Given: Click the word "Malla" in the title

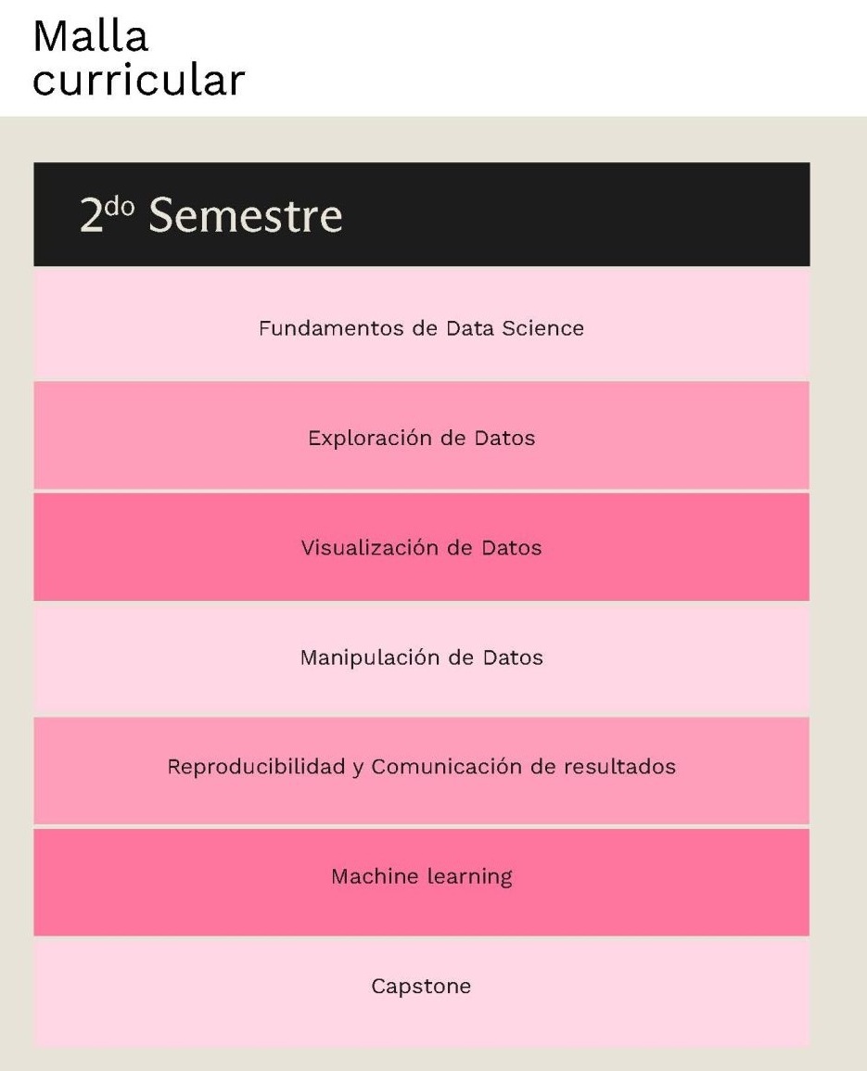Looking at the screenshot, I should (x=90, y=36).
